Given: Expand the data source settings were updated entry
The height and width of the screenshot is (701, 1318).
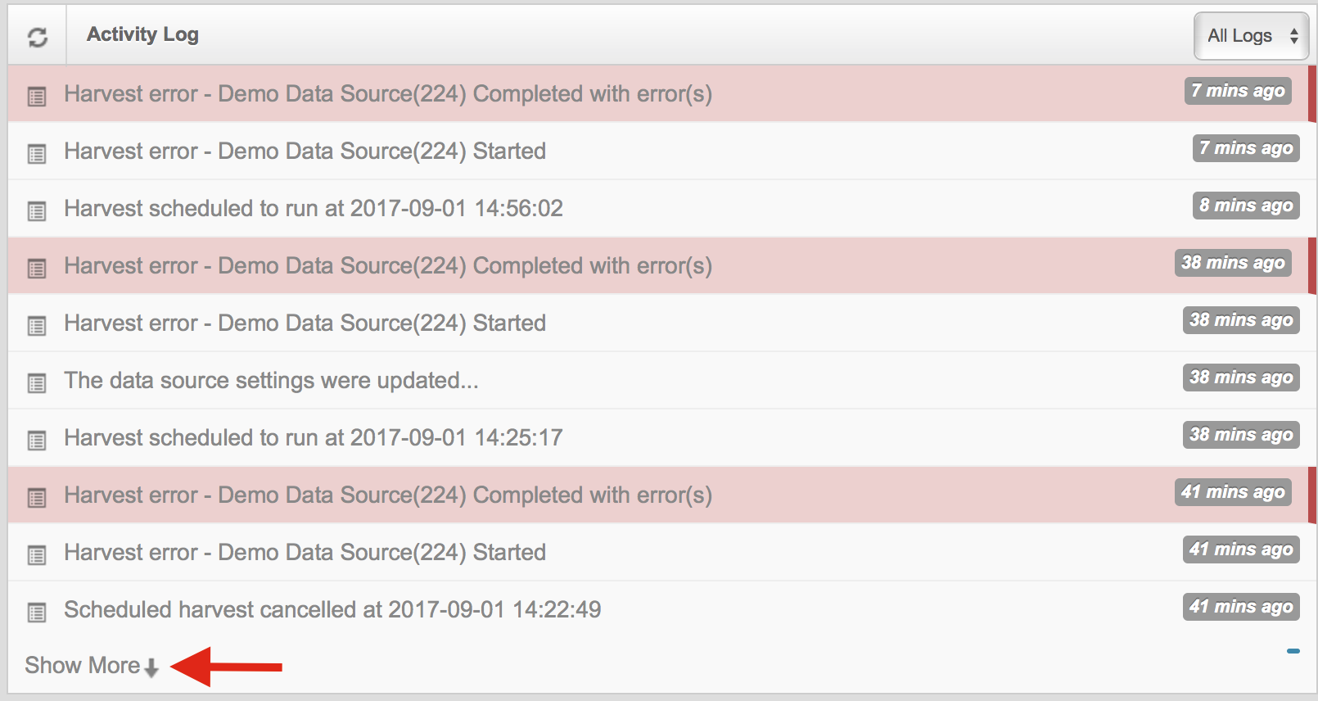Looking at the screenshot, I should (271, 381).
